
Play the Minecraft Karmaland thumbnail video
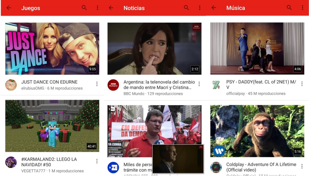52,126
